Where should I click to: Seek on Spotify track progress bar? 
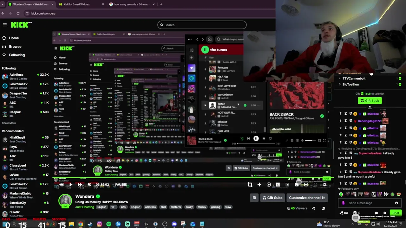pos(256,143)
